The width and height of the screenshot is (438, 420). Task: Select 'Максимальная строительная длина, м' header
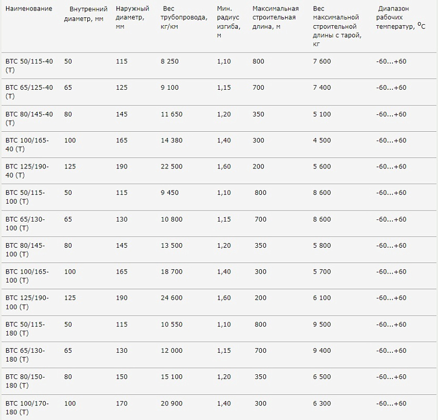click(276, 17)
